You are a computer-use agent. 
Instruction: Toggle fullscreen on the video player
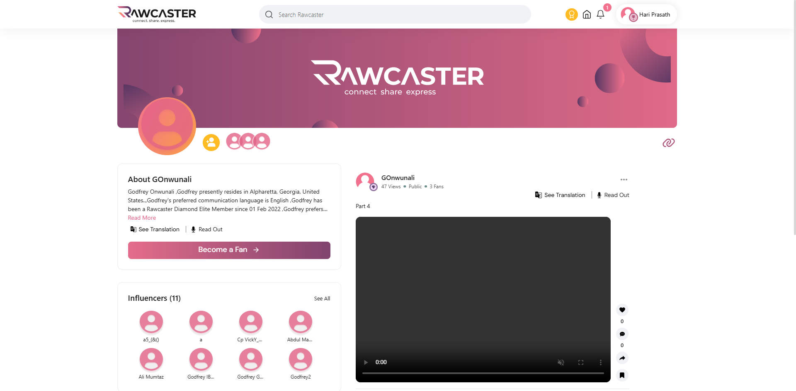point(580,362)
